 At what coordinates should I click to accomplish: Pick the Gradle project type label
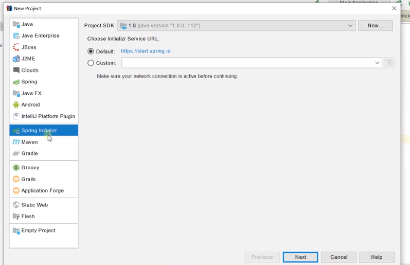(29, 153)
